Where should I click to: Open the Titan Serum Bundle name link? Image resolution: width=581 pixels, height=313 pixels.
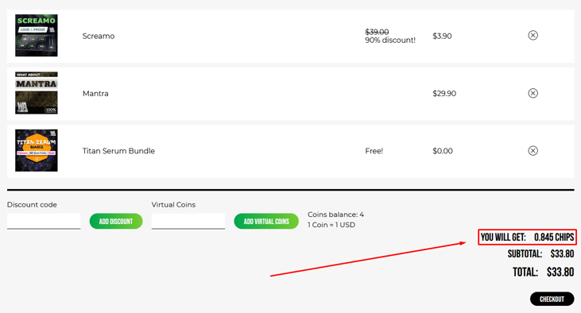tap(118, 151)
